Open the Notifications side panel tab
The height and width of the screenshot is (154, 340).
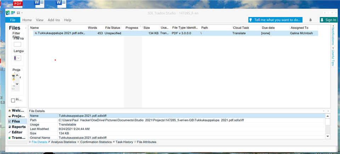pos(333,36)
